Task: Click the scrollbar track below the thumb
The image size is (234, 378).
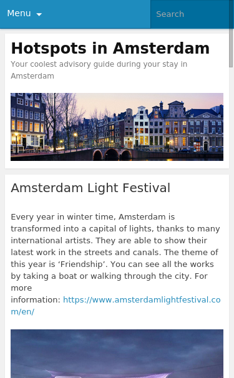Action: point(232,217)
